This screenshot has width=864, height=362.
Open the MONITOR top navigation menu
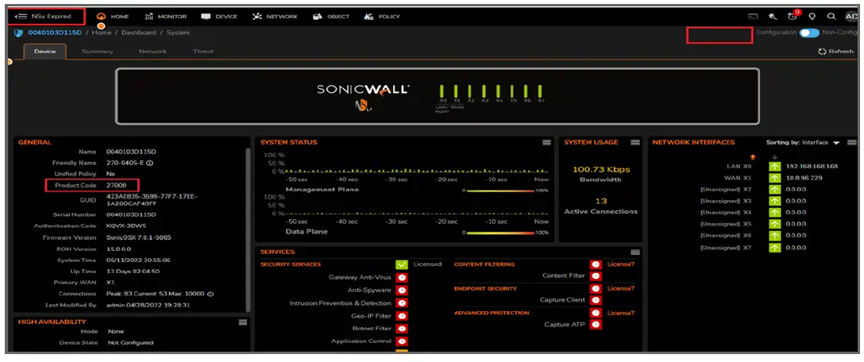click(x=166, y=17)
